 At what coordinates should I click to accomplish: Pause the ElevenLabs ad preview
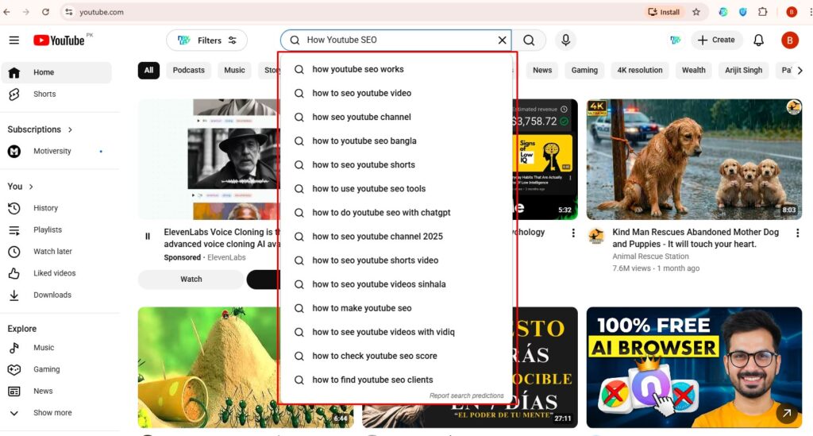click(148, 237)
